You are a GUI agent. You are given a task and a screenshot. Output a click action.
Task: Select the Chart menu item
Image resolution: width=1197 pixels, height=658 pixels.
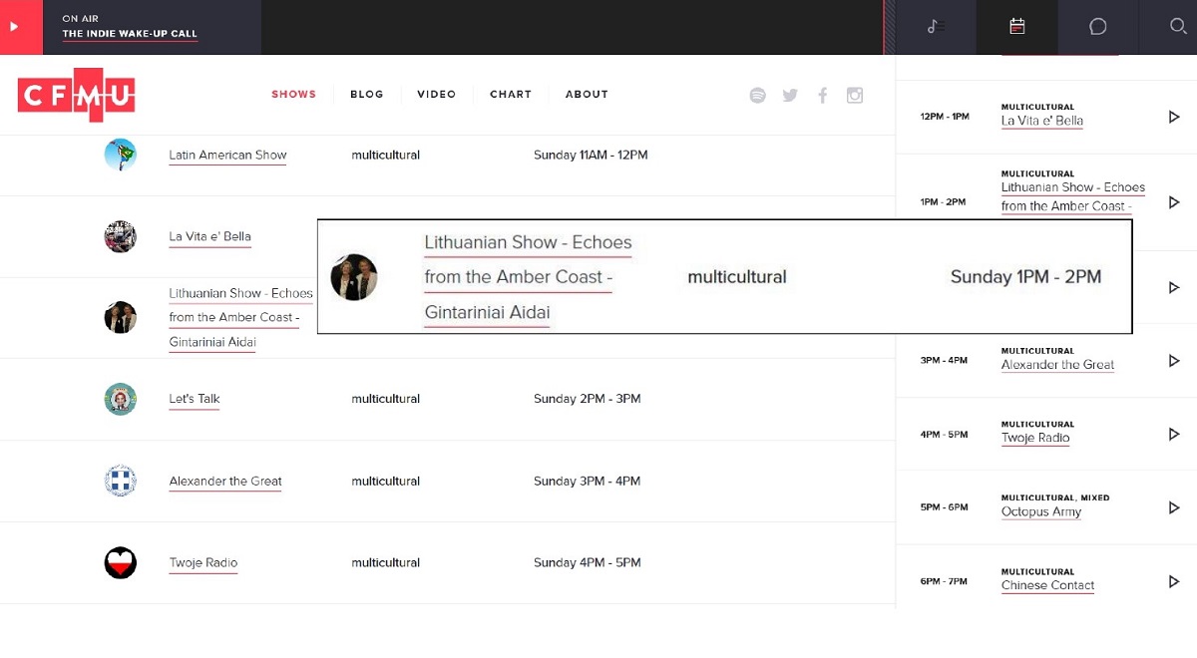click(510, 95)
